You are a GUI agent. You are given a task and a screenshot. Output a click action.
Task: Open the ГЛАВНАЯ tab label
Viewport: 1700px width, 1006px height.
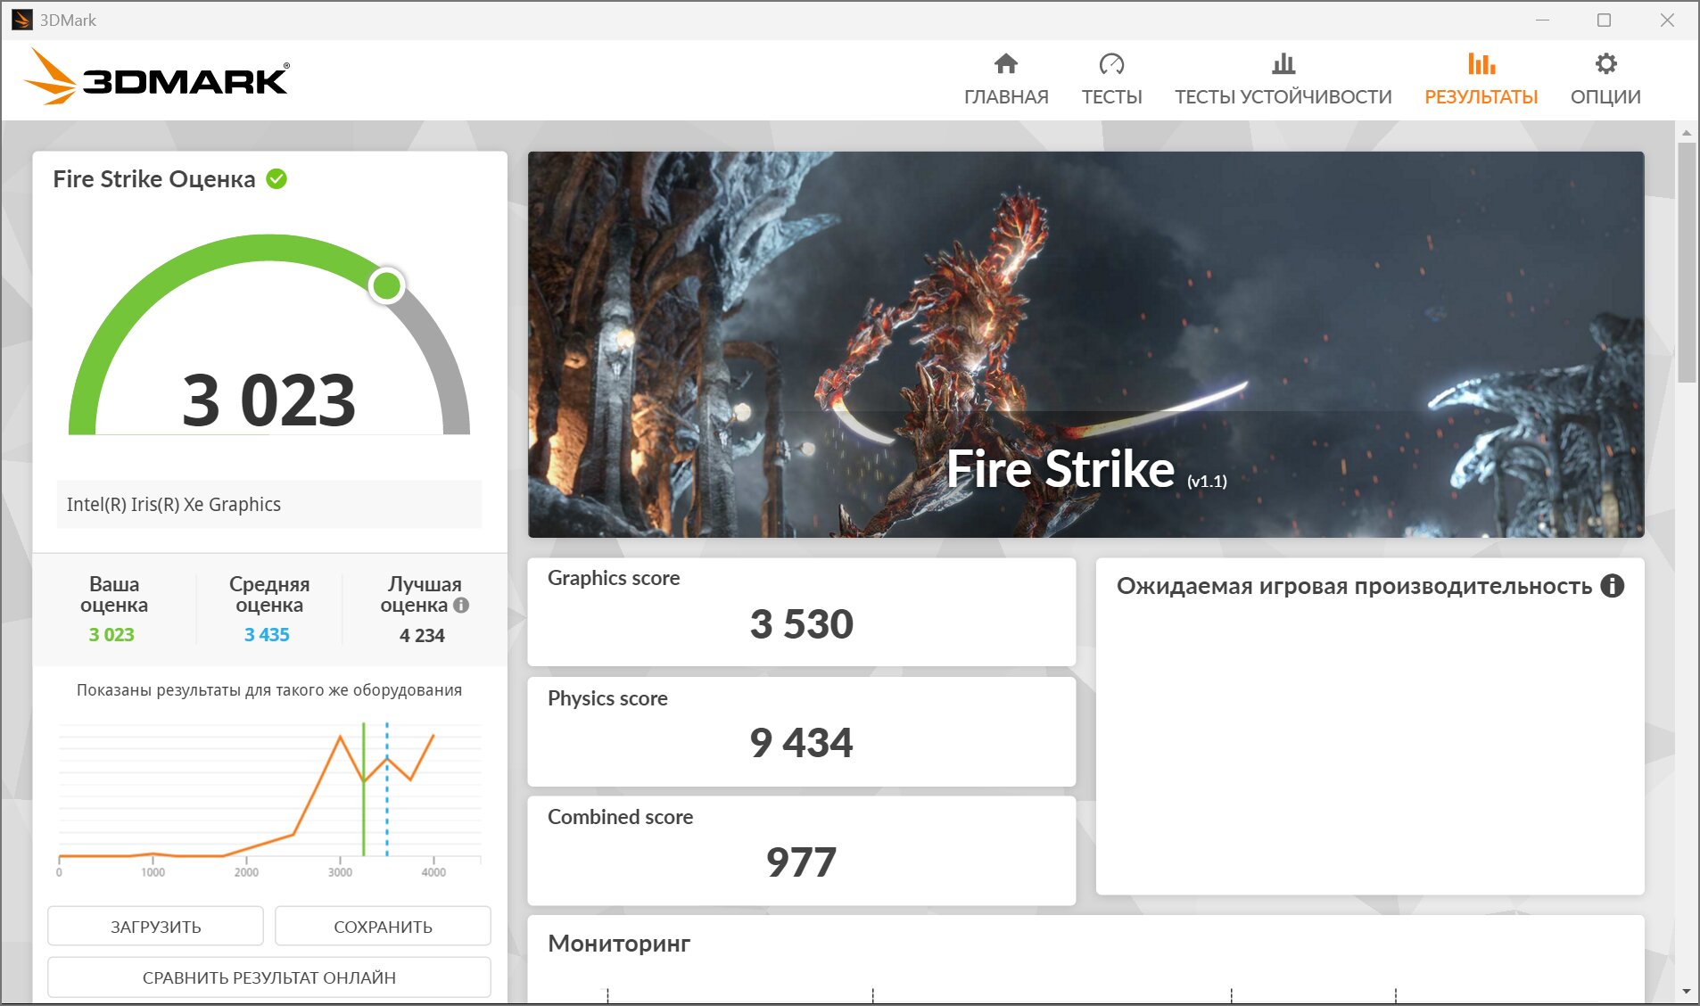point(1006,96)
